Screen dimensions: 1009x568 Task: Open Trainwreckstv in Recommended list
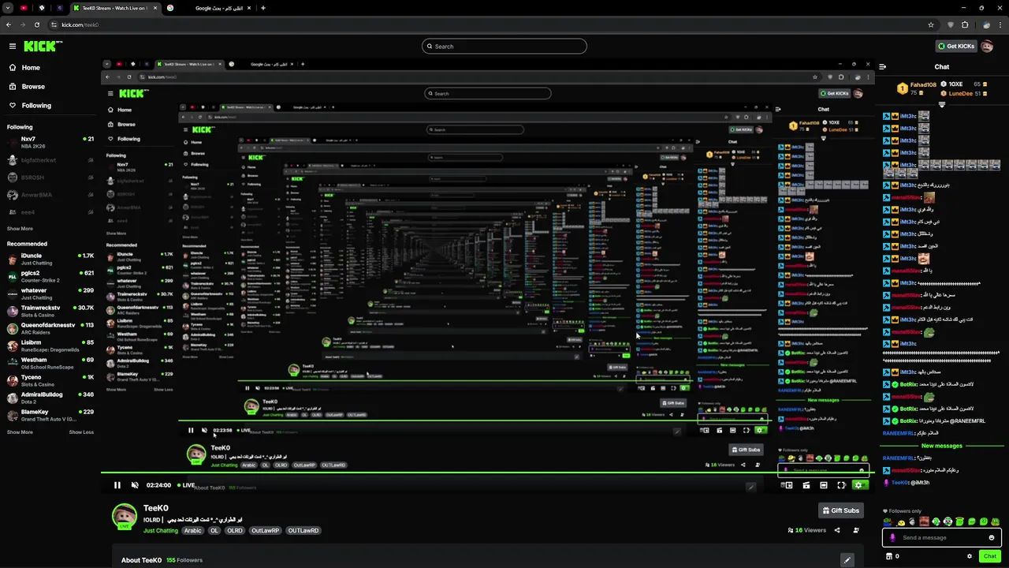[50, 311]
